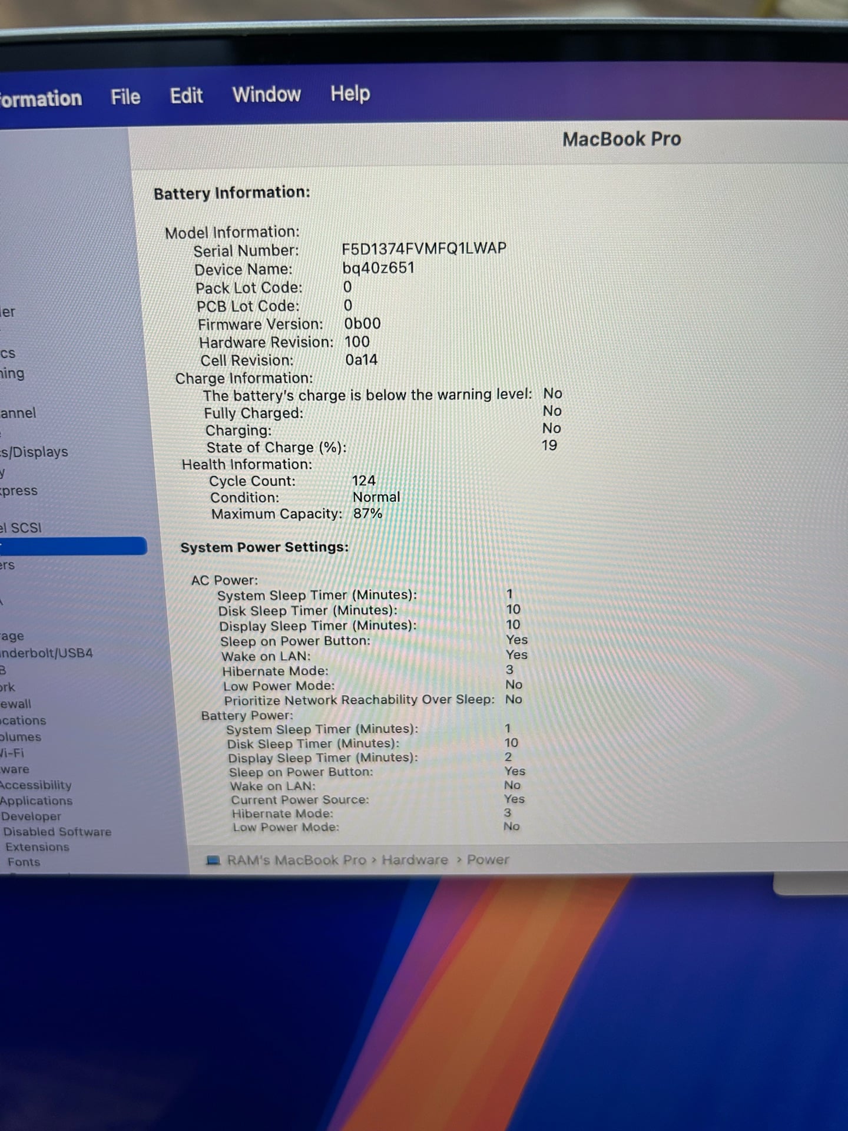Screen dimensions: 848x1131
Task: Click Hardware in the path bar
Action: pos(415,860)
